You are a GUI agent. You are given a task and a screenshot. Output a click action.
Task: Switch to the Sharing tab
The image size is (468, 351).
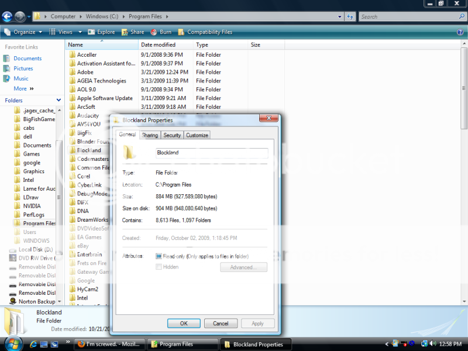coord(150,135)
